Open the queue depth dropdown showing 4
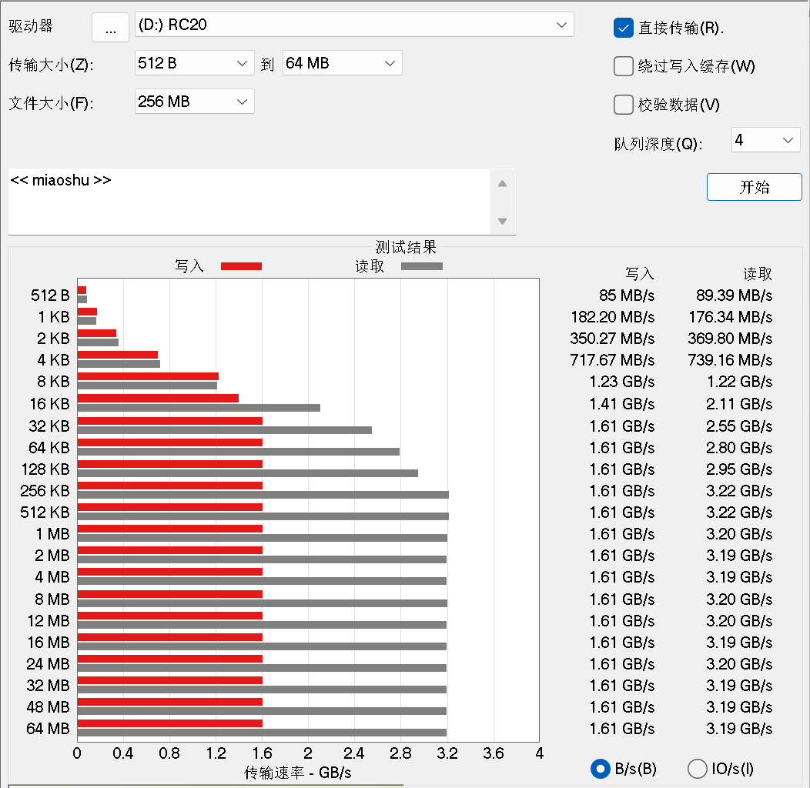Image resolution: width=810 pixels, height=788 pixels. pos(765,140)
